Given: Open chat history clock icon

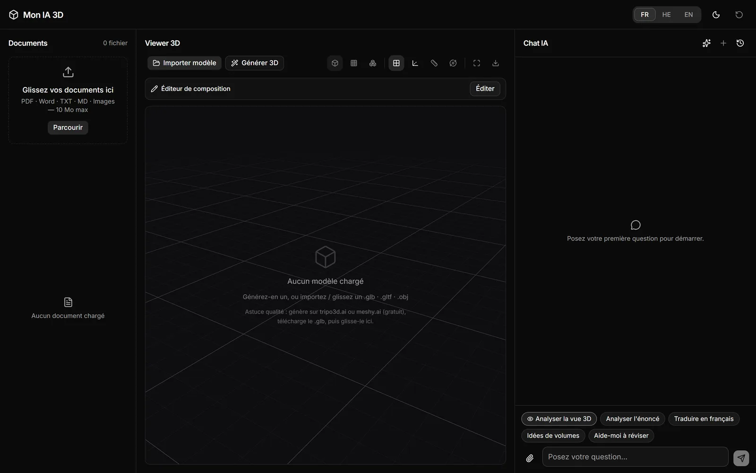Looking at the screenshot, I should point(740,43).
